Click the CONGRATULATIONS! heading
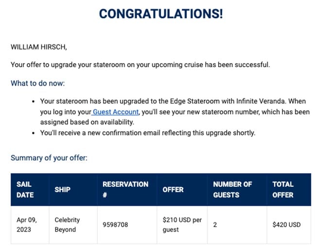 [161, 14]
